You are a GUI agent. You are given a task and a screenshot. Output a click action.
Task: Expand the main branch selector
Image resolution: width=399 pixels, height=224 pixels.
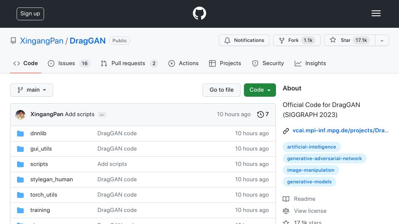pyautogui.click(x=32, y=90)
